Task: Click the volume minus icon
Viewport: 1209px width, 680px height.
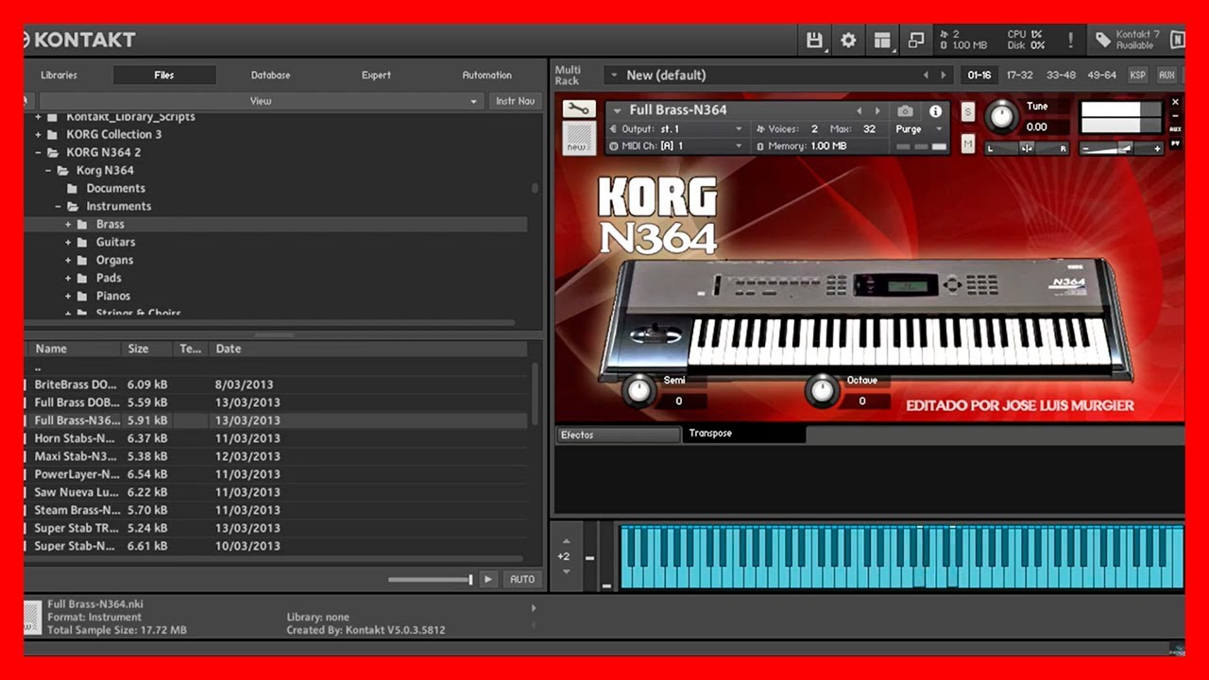Action: tap(1086, 148)
